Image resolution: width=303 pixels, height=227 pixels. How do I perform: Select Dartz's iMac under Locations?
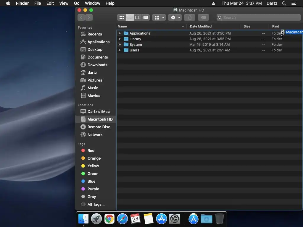[96, 111]
